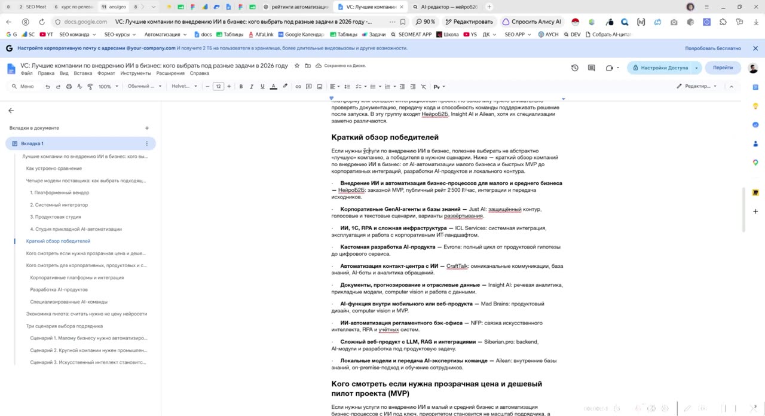The height and width of the screenshot is (416, 765).
Task: Insert a link with the chain icon
Action: coord(298,87)
